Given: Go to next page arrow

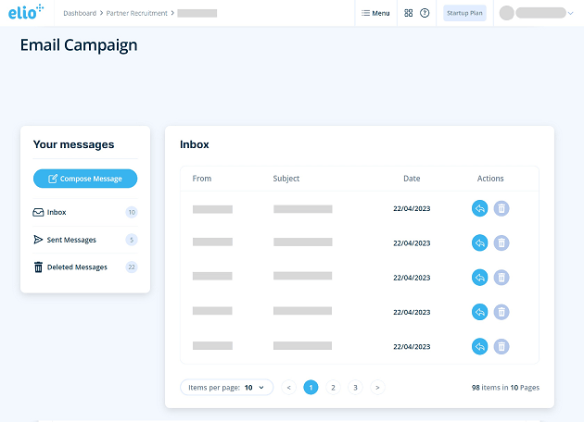Looking at the screenshot, I should [377, 388].
